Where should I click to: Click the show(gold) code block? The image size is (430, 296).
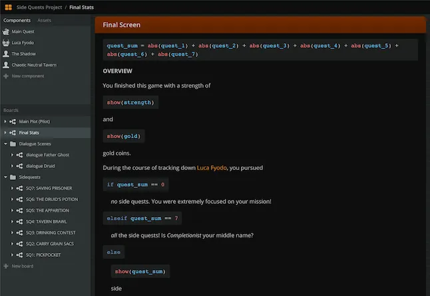point(124,136)
